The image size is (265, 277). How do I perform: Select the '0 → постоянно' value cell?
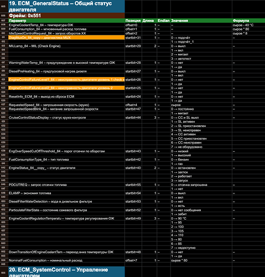click(x=201, y=109)
